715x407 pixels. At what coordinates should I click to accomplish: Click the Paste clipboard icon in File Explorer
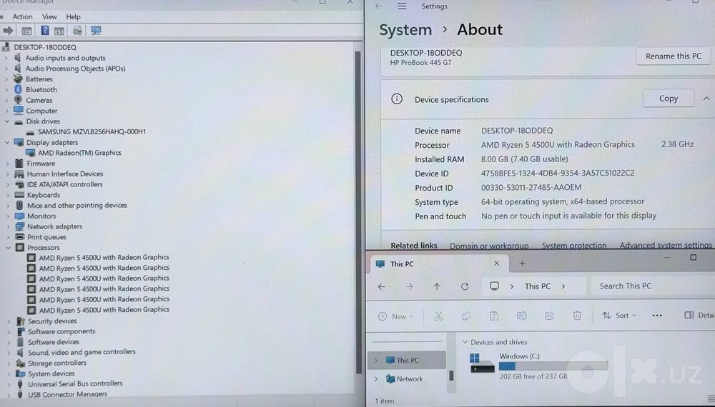click(x=494, y=316)
